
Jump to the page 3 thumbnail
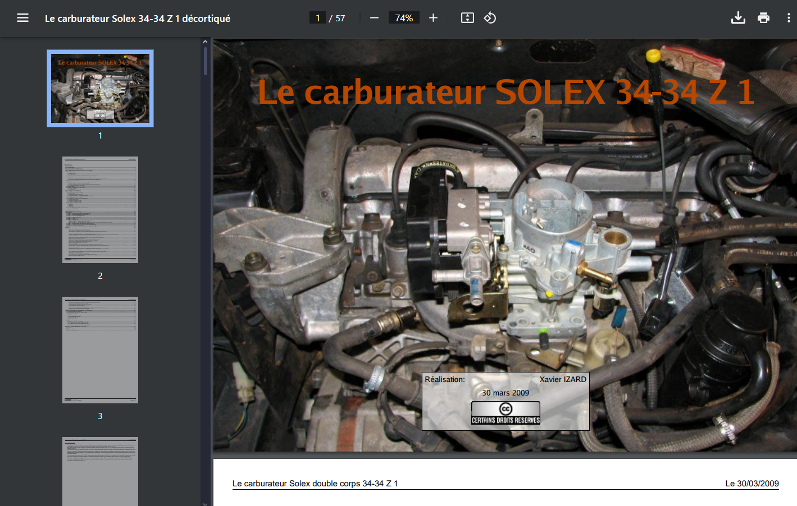pyautogui.click(x=100, y=350)
